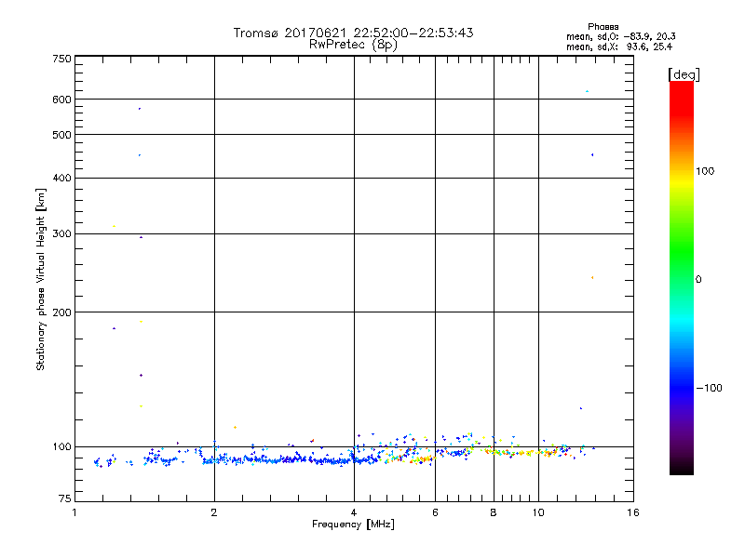Click the plot title 'Tromsø 20170621 22:52:00-22:53:43'
The image size is (745, 558).
point(353,33)
